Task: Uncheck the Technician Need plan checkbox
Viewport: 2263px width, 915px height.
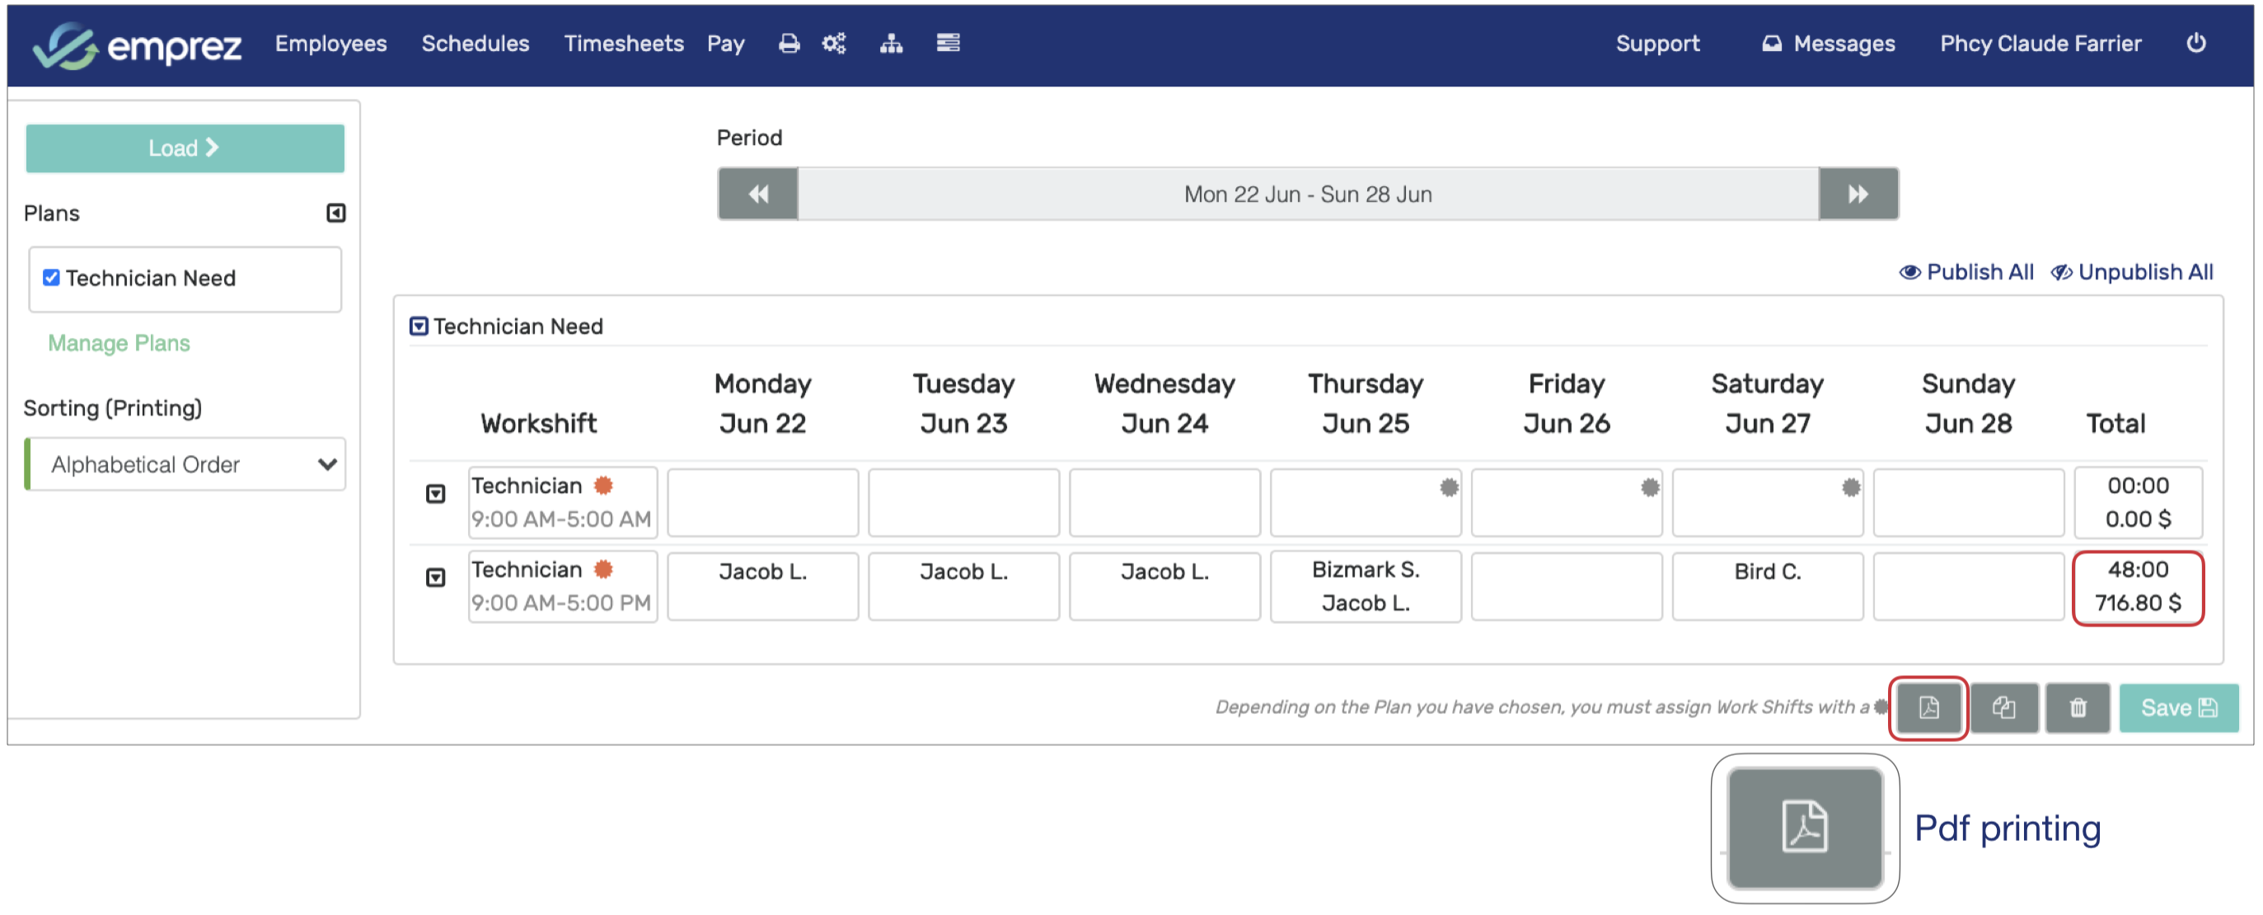Action: coord(52,278)
